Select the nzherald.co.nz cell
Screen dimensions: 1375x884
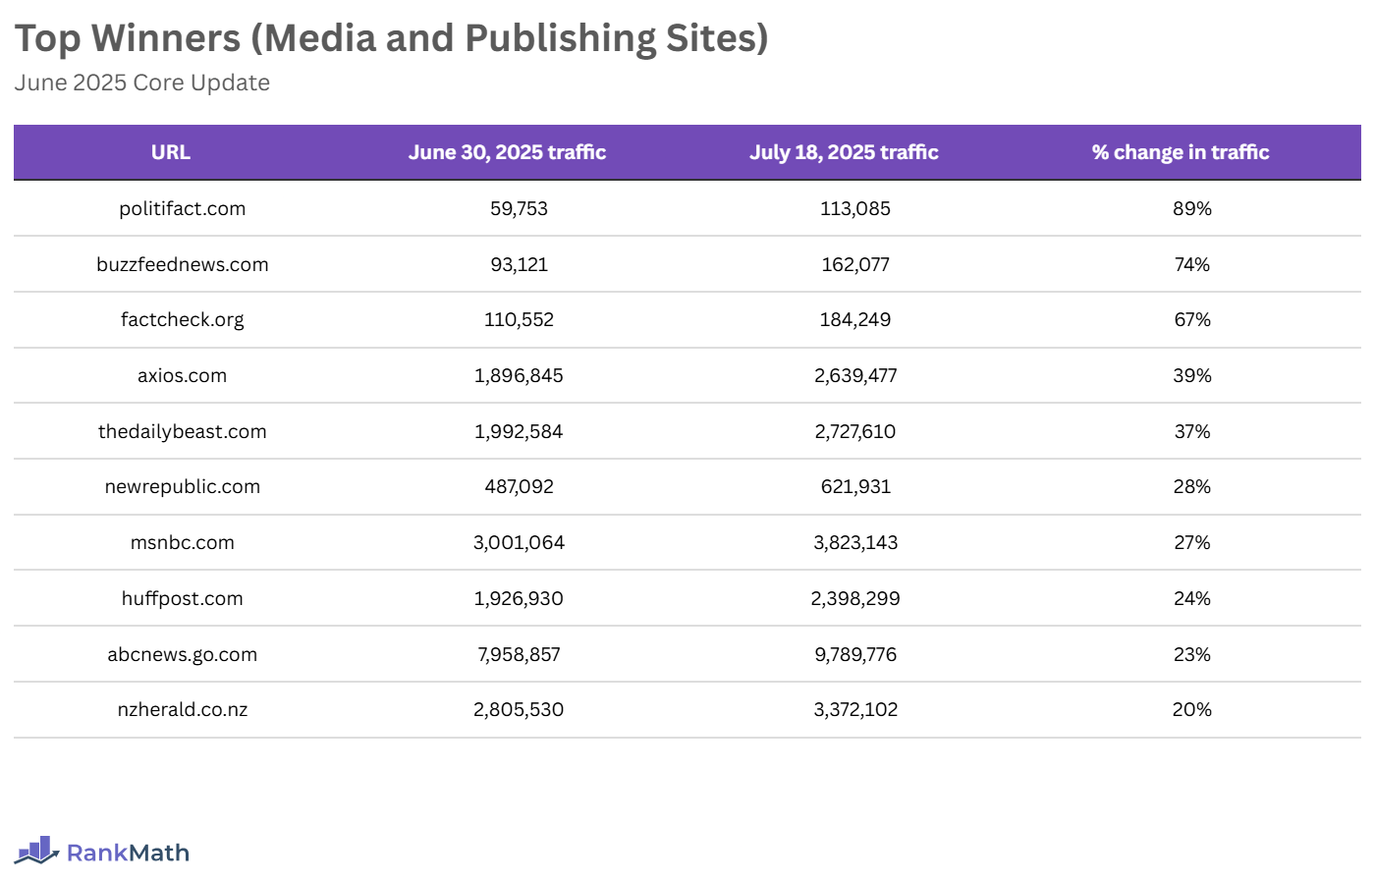click(183, 709)
